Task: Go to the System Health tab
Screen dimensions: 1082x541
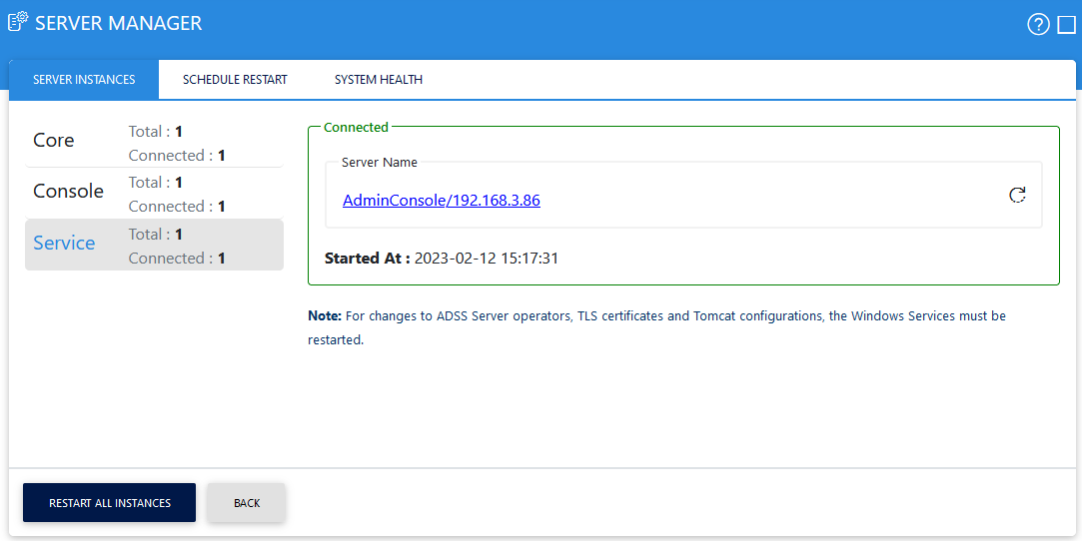Action: coord(378,80)
